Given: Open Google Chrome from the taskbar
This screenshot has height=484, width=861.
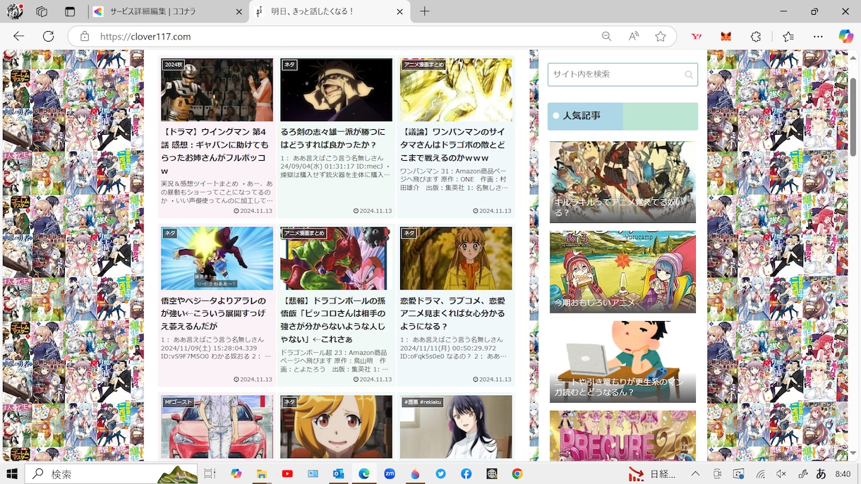Looking at the screenshot, I should (x=517, y=473).
